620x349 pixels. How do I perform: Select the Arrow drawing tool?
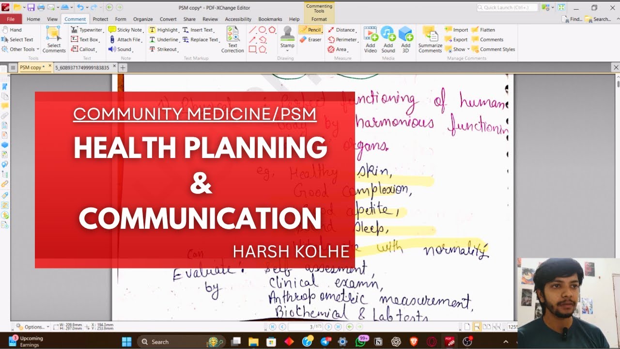point(252,40)
